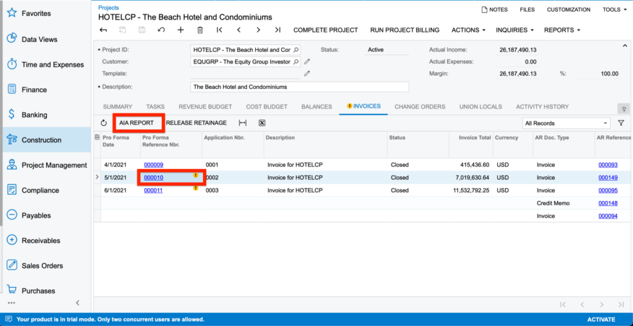633x326 pixels.
Task: Open the All Records filter dropdown
Action: tap(566, 123)
